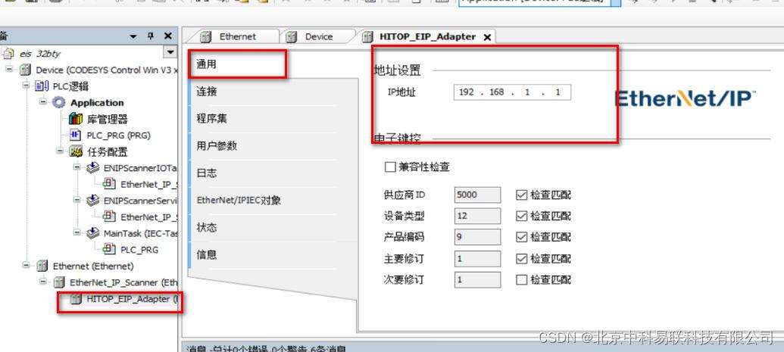The width and height of the screenshot is (784, 352).
Task: Click the PLC_PRG call icon under MainTask
Action: click(x=109, y=249)
